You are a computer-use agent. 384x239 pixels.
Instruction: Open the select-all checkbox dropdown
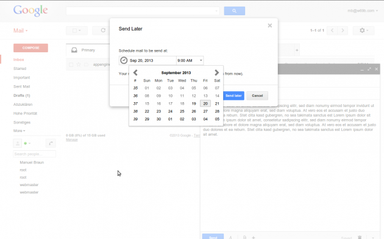coord(80,30)
